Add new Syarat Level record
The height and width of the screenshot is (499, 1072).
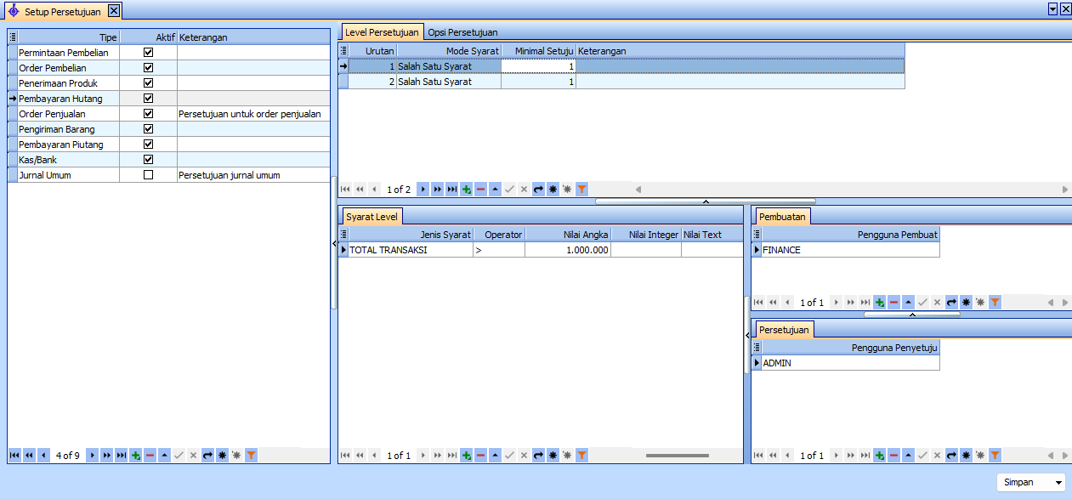coord(467,456)
